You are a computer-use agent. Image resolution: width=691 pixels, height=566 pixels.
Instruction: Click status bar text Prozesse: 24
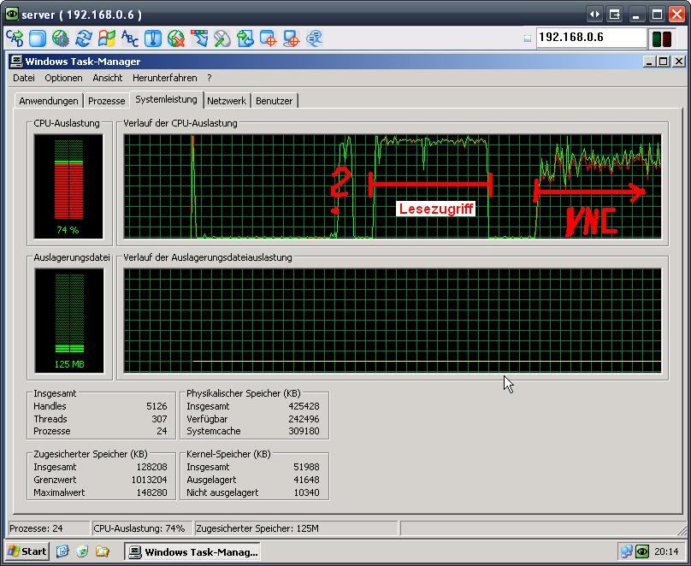click(36, 528)
